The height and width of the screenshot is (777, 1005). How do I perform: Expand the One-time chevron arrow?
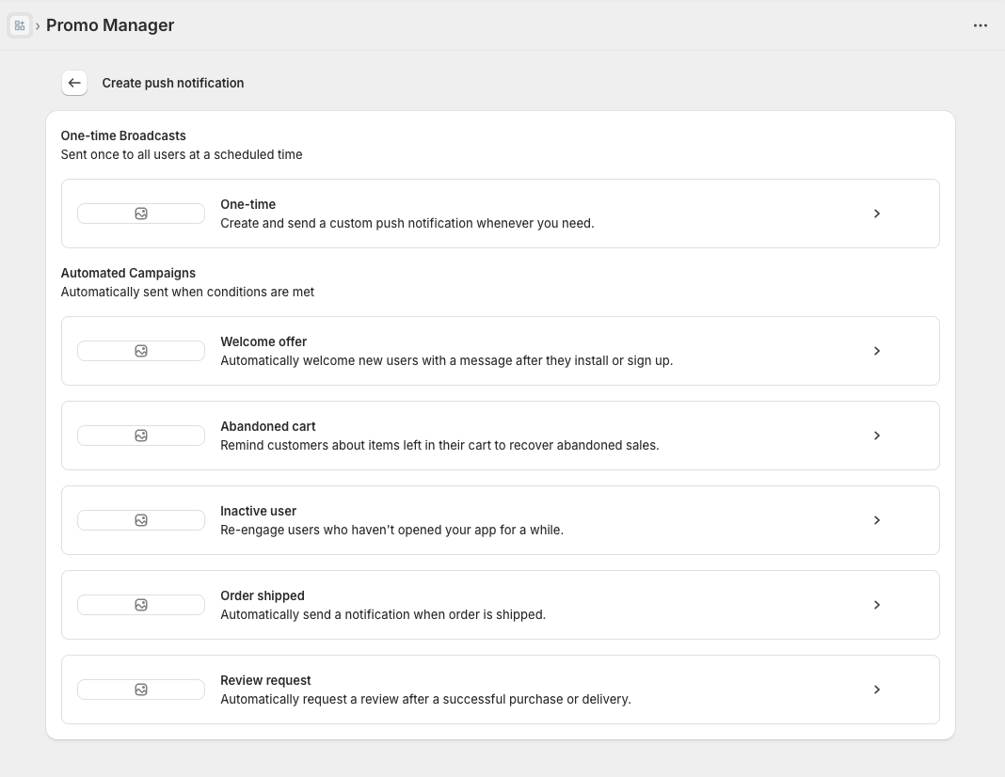tap(877, 214)
